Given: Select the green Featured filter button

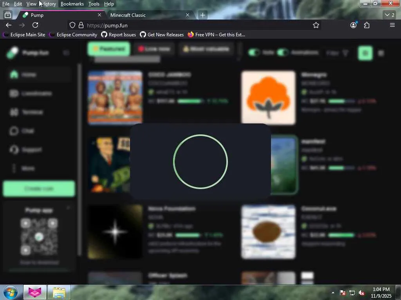Looking at the screenshot, I should [x=109, y=49].
